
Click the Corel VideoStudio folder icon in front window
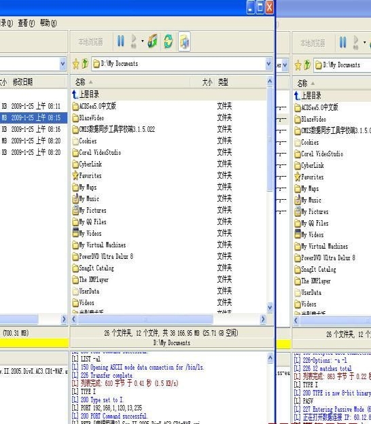coord(75,152)
